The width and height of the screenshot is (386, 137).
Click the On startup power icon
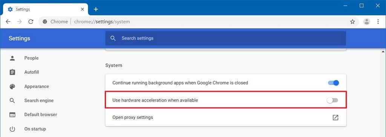point(12,129)
